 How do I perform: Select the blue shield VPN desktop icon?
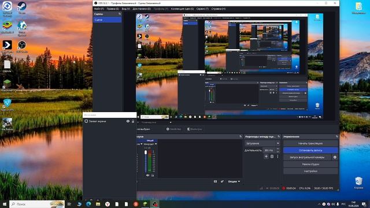coord(8,105)
